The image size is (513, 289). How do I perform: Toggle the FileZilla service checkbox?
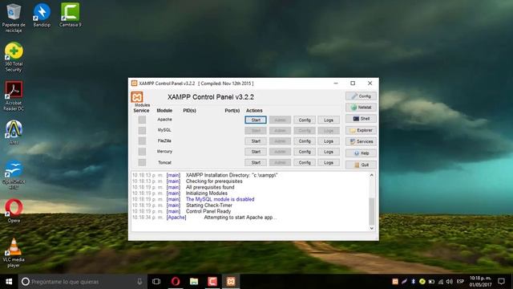pos(142,141)
